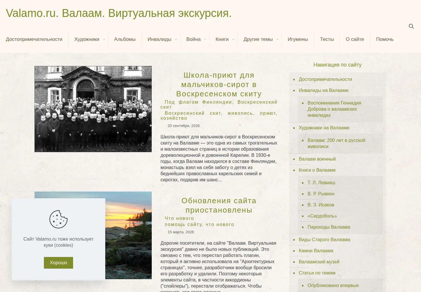Open sidebar link Инвалиды на Валааме
Screen dimensions: 421x292
tap(323, 90)
